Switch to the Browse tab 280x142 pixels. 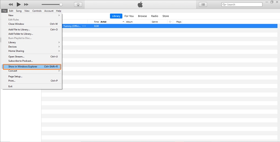click(142, 16)
